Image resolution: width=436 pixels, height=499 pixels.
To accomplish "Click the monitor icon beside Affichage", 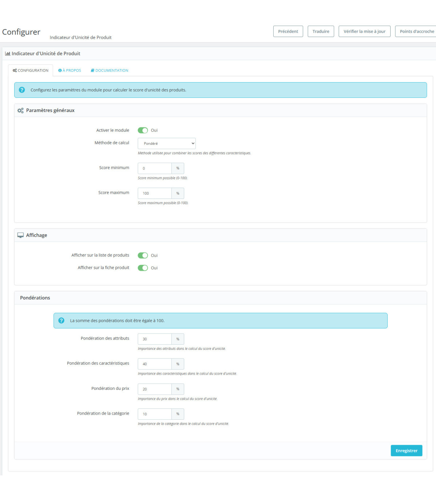I will pyautogui.click(x=20, y=235).
